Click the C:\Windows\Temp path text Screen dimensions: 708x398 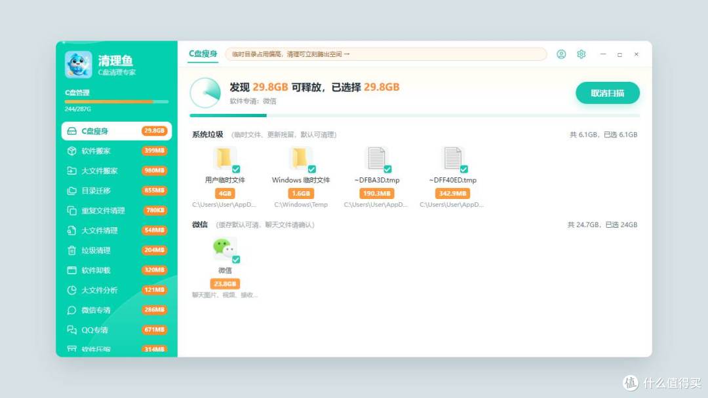click(x=301, y=205)
